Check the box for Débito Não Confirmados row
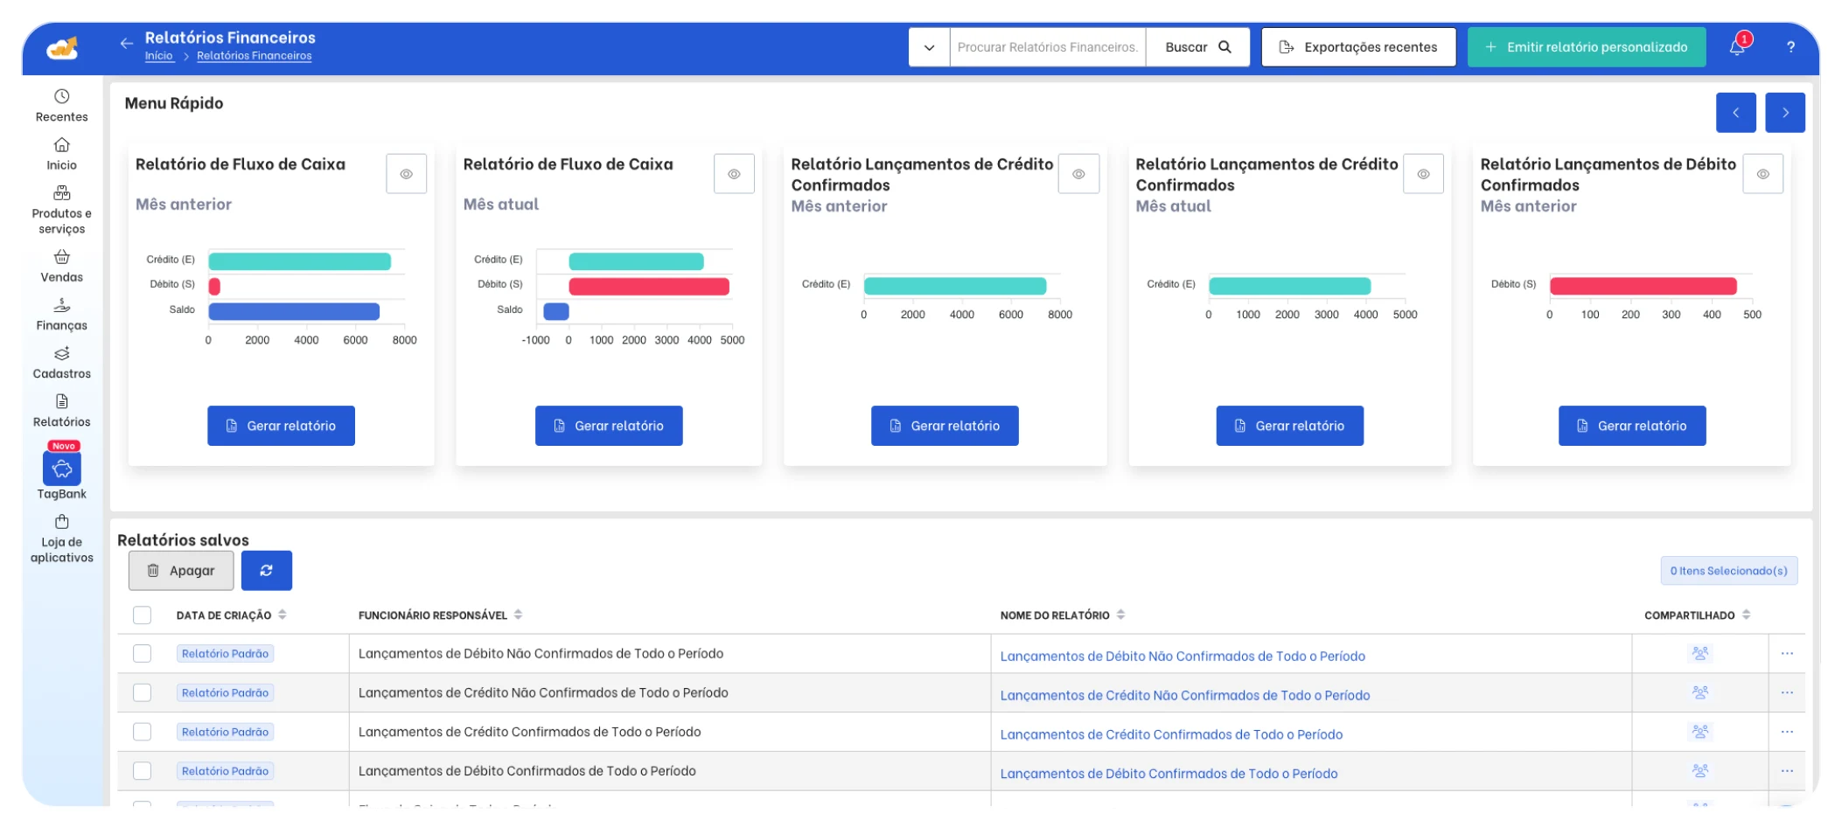Screen dimensions: 1842x827 pyautogui.click(x=143, y=654)
